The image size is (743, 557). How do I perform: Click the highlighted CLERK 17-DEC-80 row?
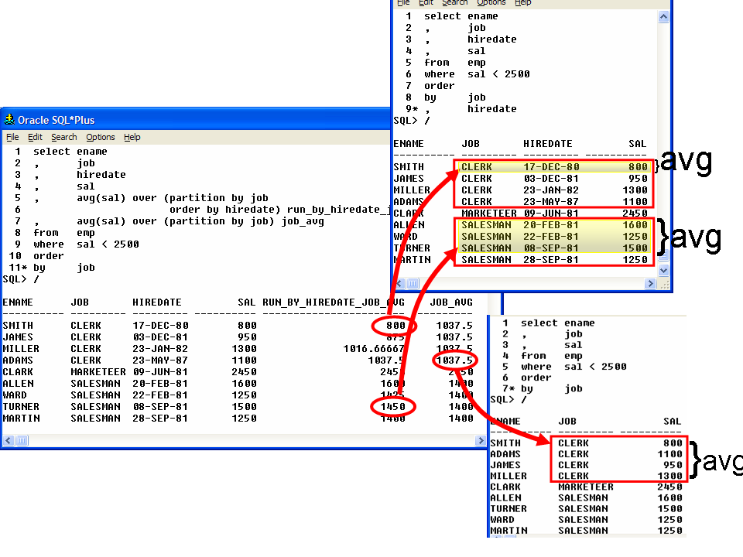tap(553, 167)
